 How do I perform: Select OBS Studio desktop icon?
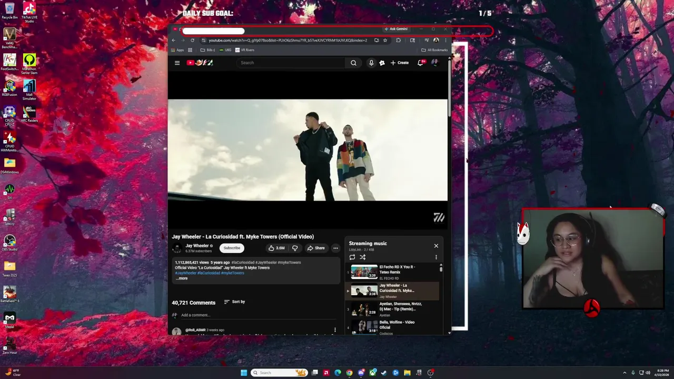9,243
